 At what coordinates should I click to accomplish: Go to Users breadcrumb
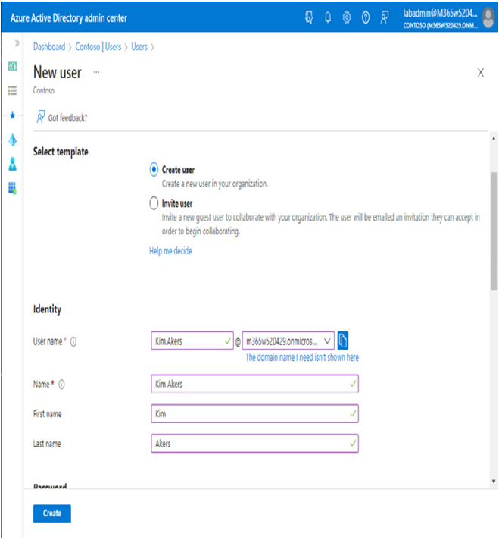click(x=139, y=46)
